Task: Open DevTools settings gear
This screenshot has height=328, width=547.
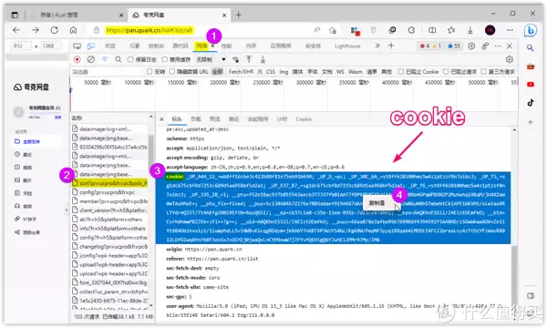Action: [x=471, y=46]
